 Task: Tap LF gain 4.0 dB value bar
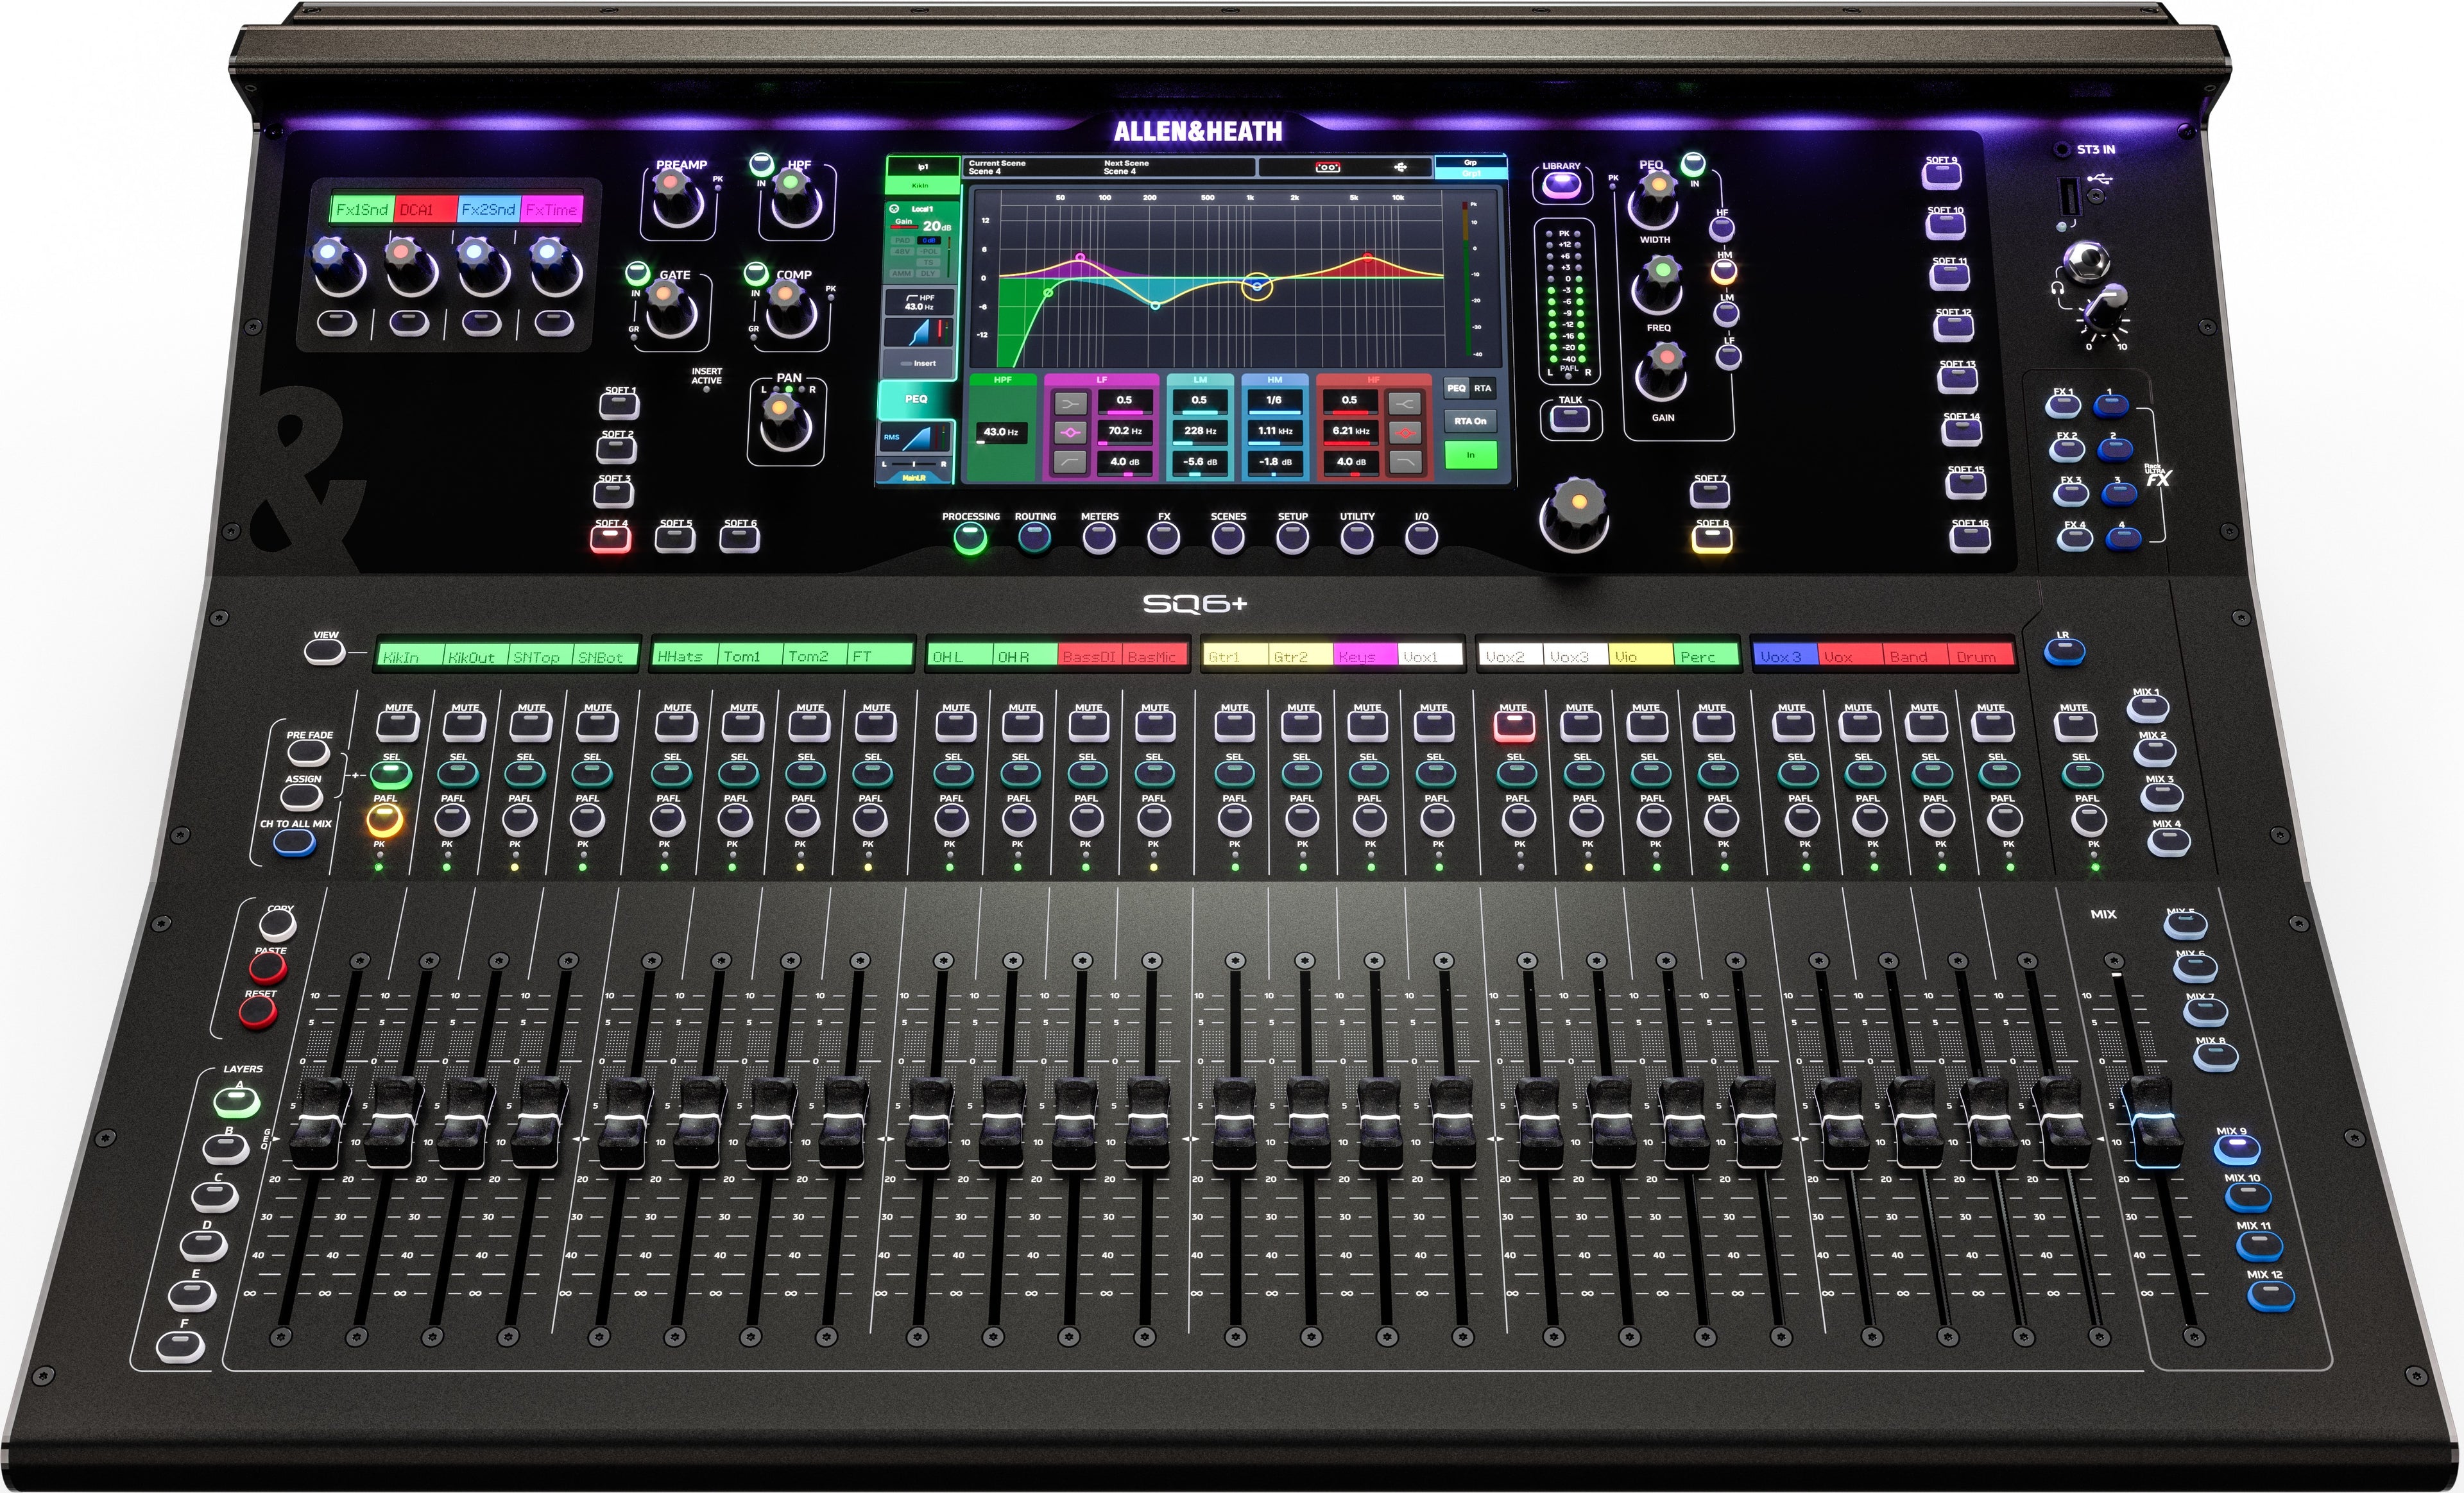(x=1124, y=462)
